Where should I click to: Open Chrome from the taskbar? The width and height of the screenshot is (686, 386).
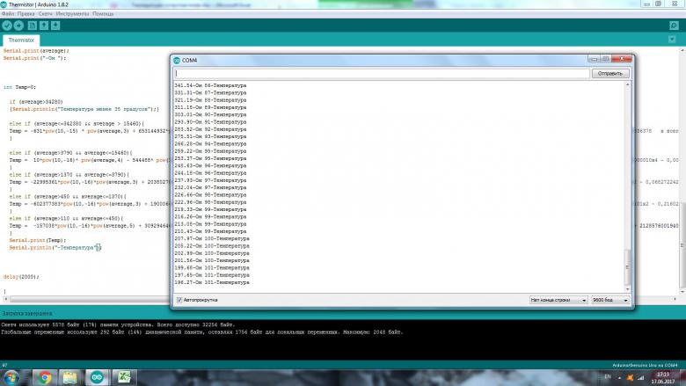(44, 377)
